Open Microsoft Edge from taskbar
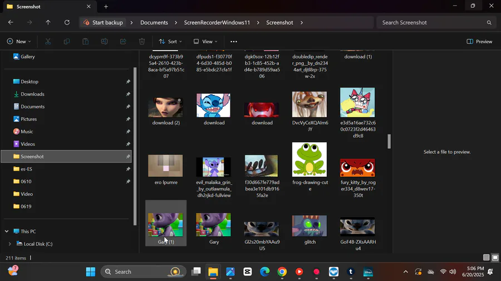Image resolution: width=501 pixels, height=281 pixels. tap(264, 272)
